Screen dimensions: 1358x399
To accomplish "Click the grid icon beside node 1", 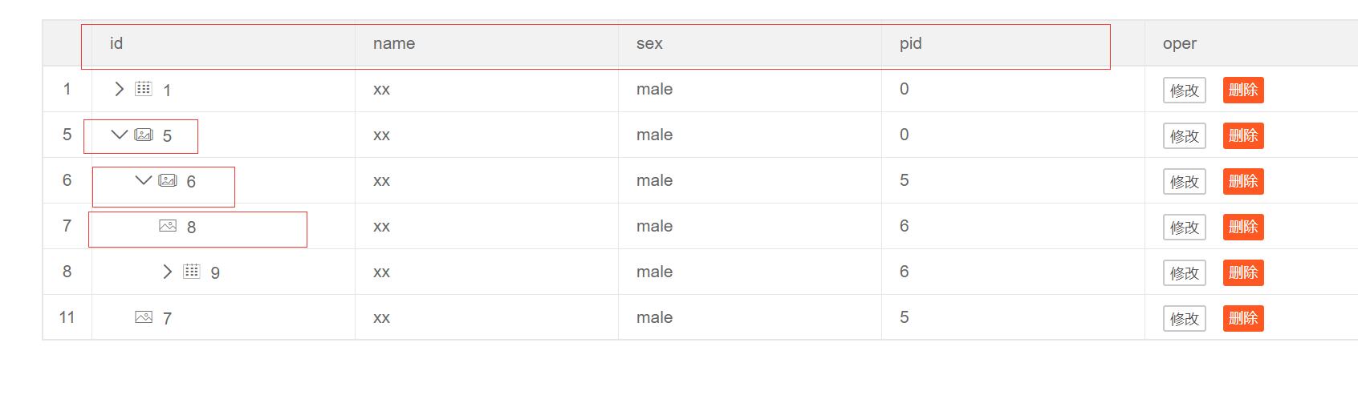I will pos(143,89).
